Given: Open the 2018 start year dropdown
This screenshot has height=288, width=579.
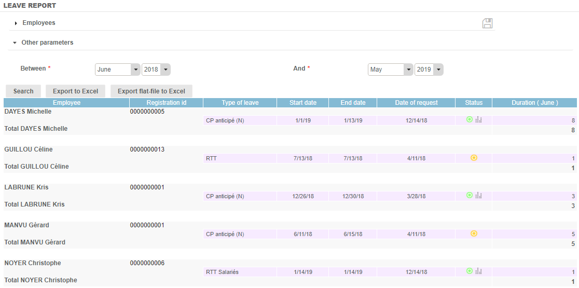Looking at the screenshot, I should 156,70.
